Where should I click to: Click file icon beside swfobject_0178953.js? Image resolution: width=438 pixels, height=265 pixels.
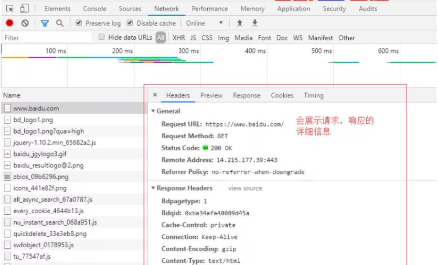(7, 245)
